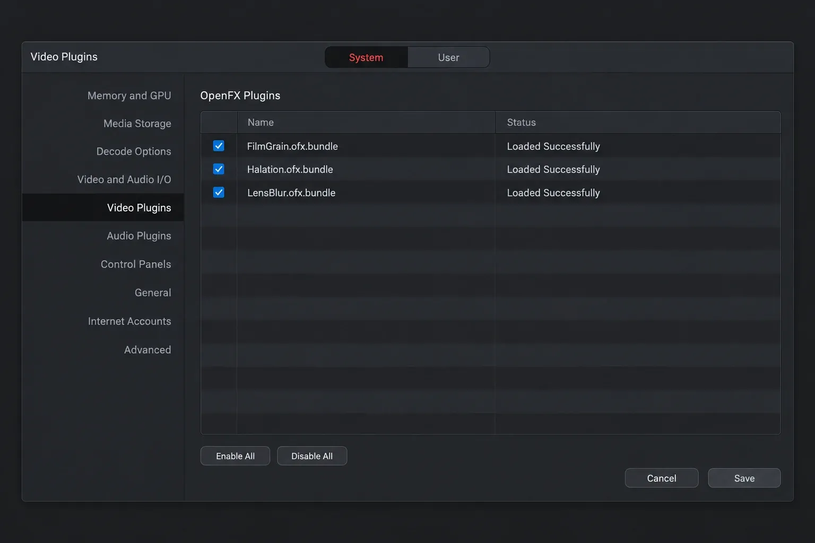815x543 pixels.
Task: Click Halation's Loaded Successfully status
Action: tap(553, 170)
